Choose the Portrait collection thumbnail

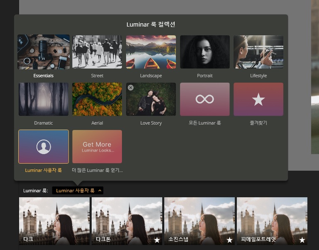[205, 52]
